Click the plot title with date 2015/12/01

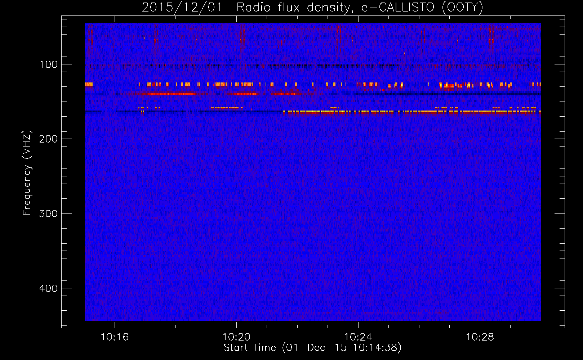(312, 8)
